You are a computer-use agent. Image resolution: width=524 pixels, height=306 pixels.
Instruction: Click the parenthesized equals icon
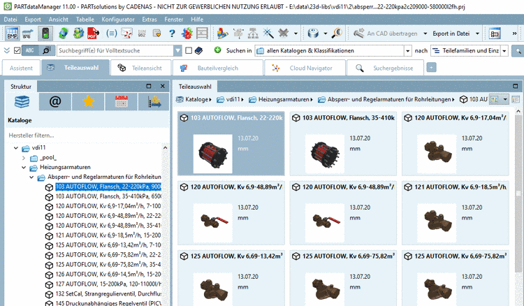[x=112, y=34]
